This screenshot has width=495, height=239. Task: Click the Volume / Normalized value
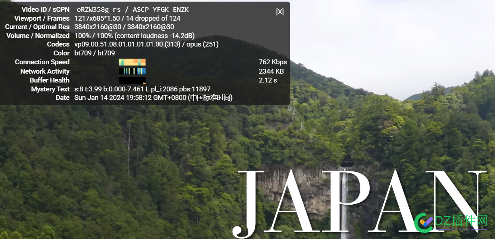pyautogui.click(x=134, y=36)
